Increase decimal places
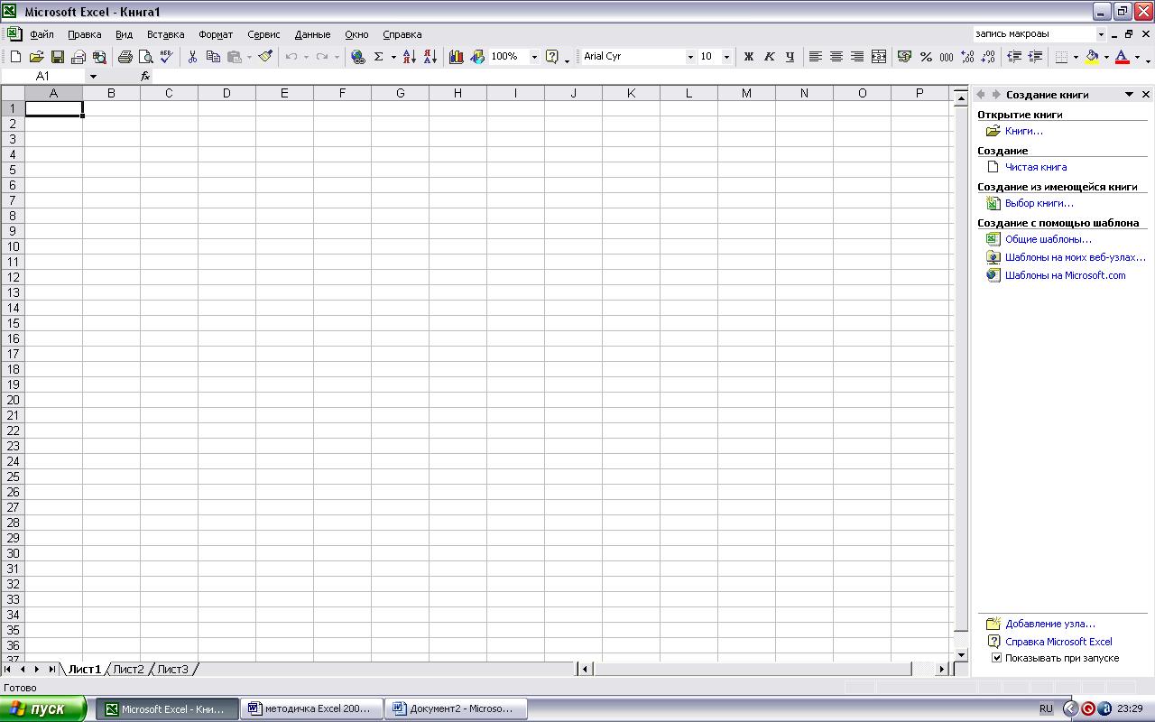 tap(967, 56)
